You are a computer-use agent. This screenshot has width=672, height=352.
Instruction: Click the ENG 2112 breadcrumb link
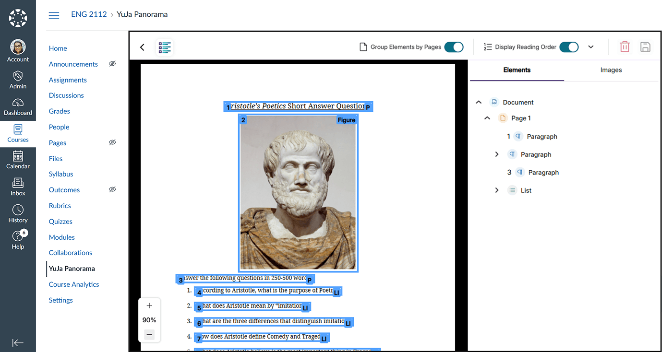point(89,14)
